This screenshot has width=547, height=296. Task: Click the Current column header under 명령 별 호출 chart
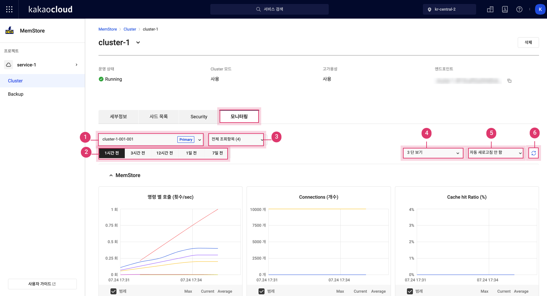[x=208, y=291]
